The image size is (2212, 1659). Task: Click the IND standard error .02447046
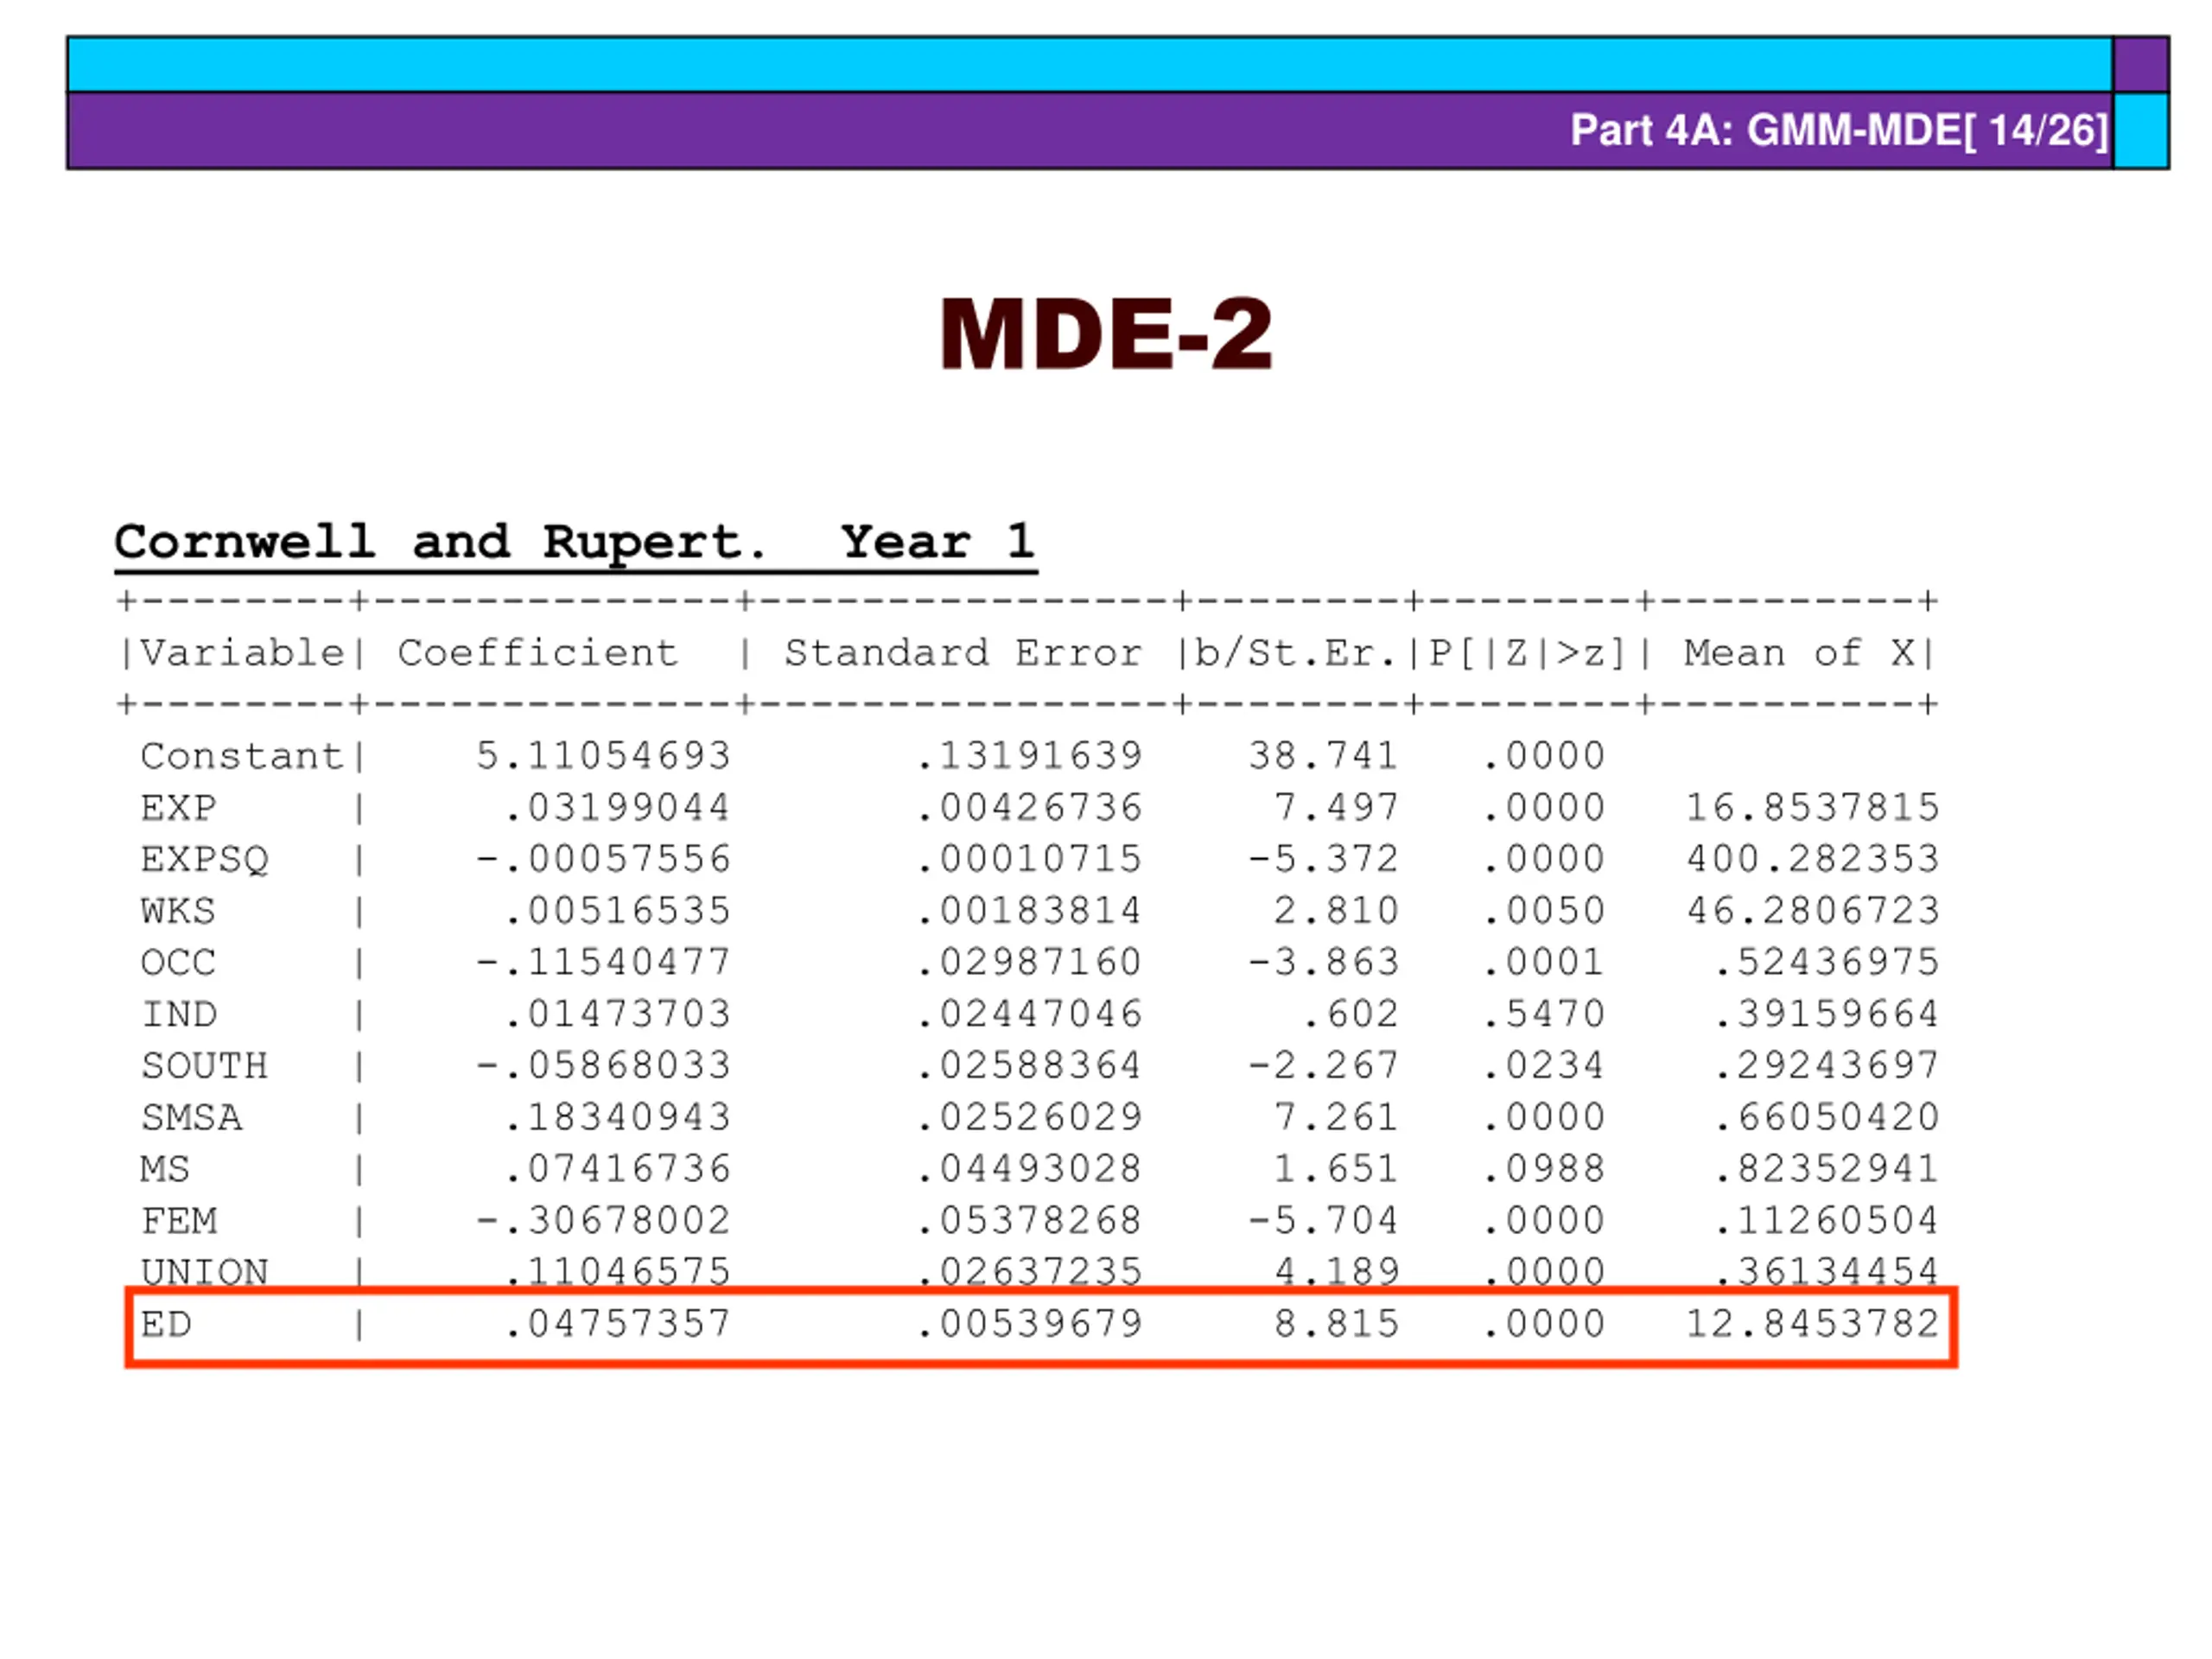[x=1029, y=1015]
